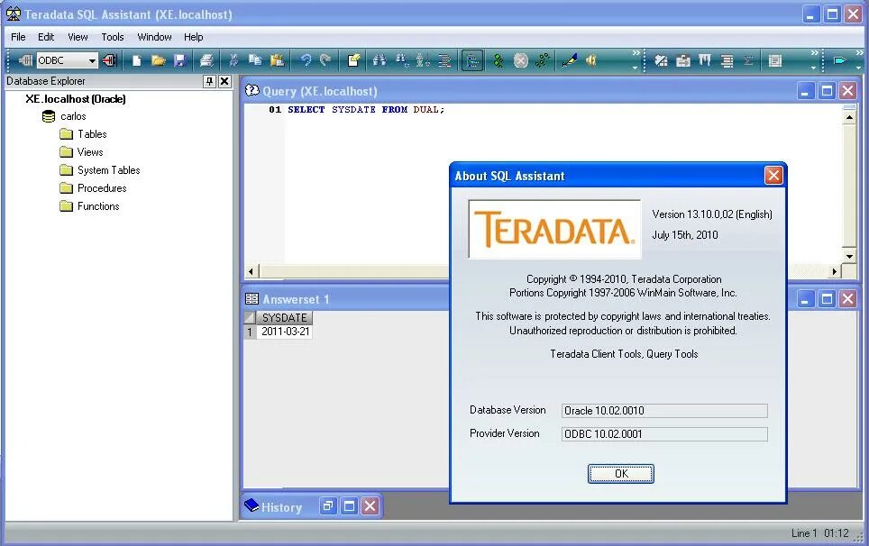The image size is (869, 546).
Task: Click the cyan tag icon at toolbar end
Action: pyautogui.click(x=840, y=60)
